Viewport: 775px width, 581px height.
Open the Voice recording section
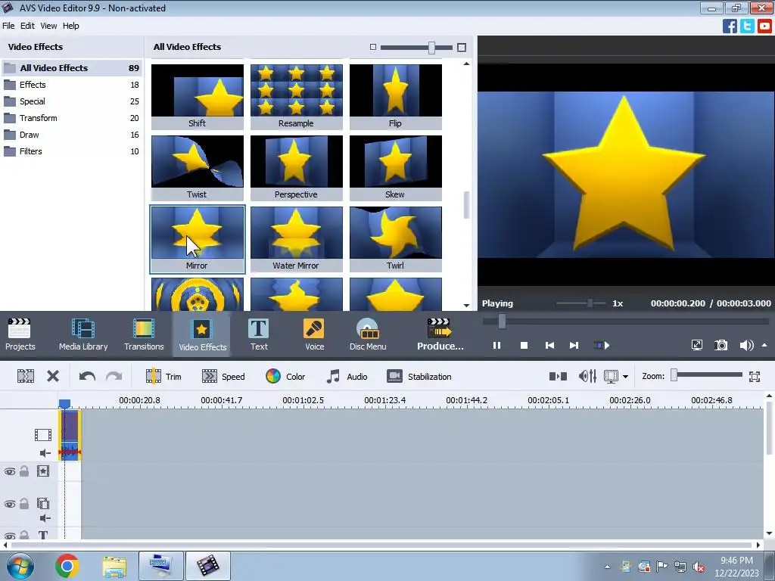point(314,334)
